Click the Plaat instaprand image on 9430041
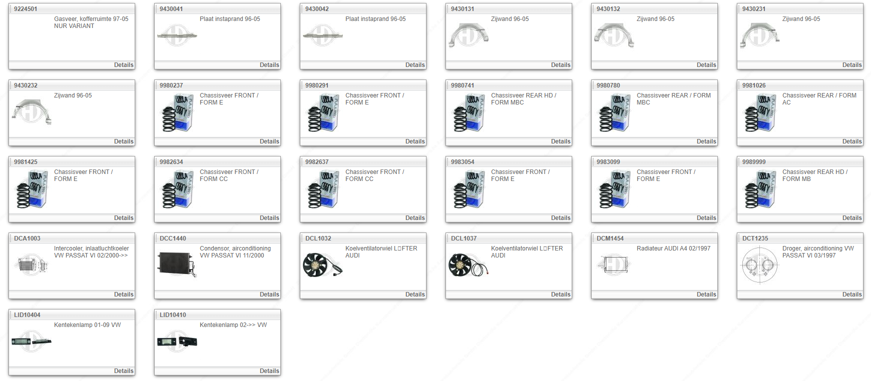The height and width of the screenshot is (381, 871). [x=177, y=35]
